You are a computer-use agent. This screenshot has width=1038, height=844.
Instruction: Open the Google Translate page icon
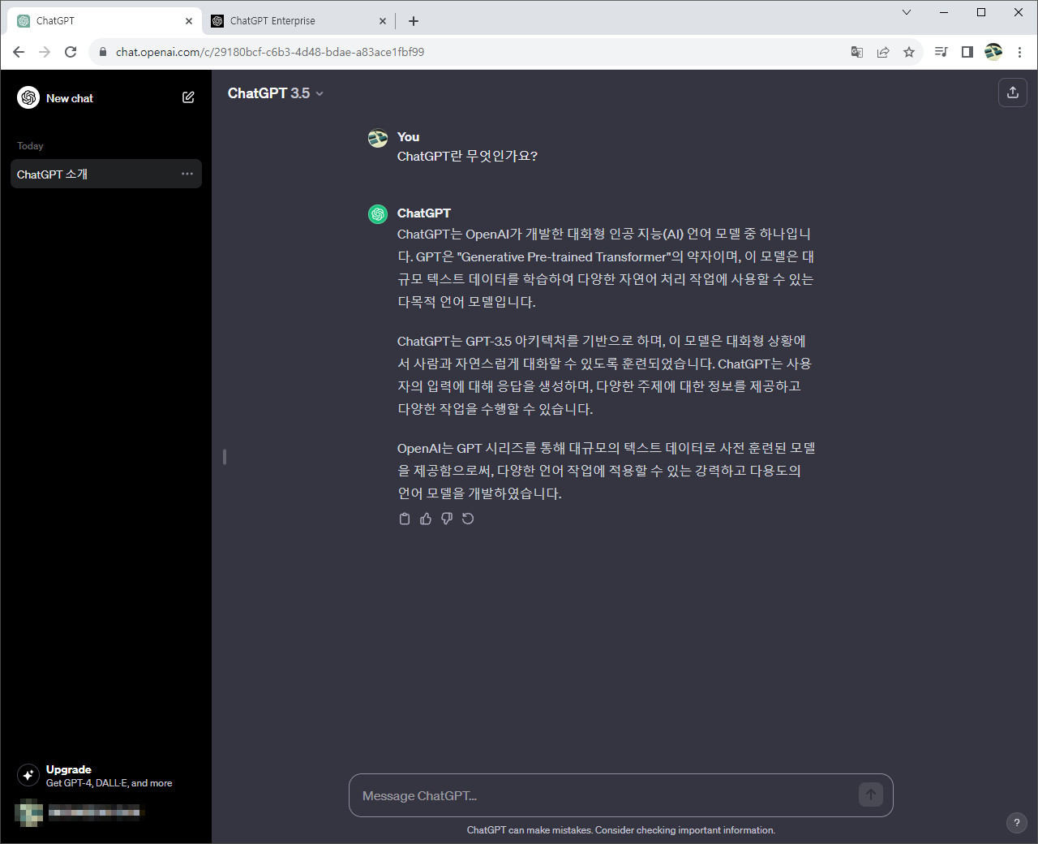coord(857,52)
